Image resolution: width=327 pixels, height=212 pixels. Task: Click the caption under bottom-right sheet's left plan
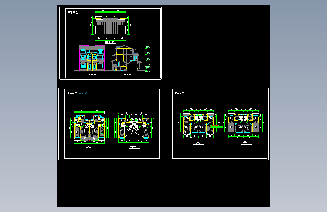(x=198, y=144)
